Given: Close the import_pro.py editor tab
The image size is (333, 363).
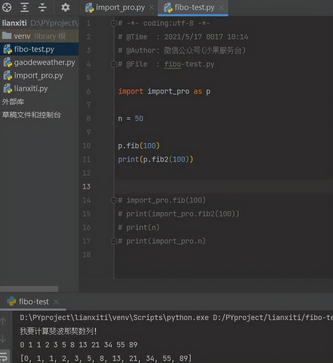Looking at the screenshot, I should 151,8.
